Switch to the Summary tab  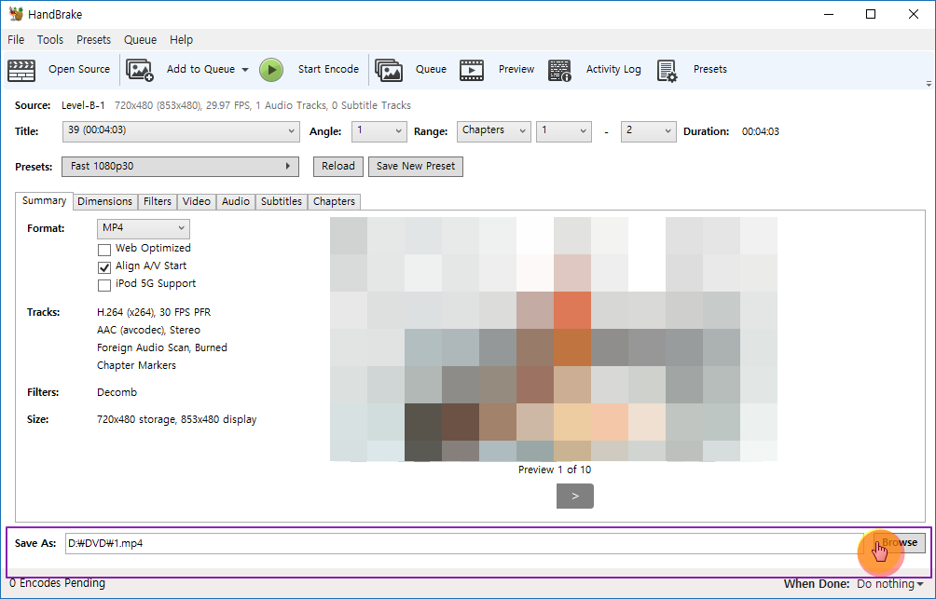click(x=44, y=201)
